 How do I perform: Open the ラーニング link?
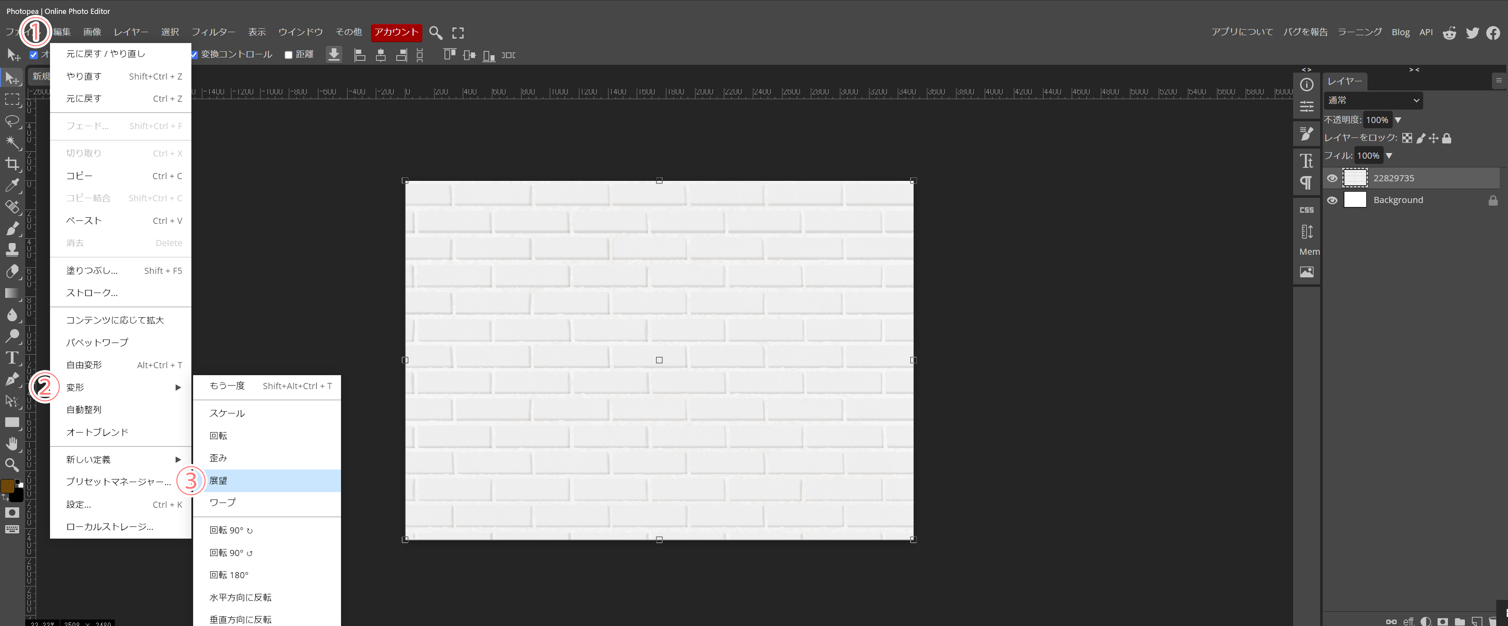tap(1359, 32)
